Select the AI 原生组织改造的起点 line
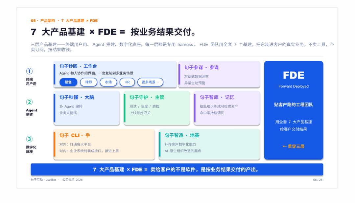 click(183, 151)
